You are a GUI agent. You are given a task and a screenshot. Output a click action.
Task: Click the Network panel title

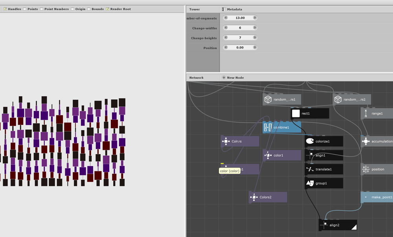[x=196, y=78]
